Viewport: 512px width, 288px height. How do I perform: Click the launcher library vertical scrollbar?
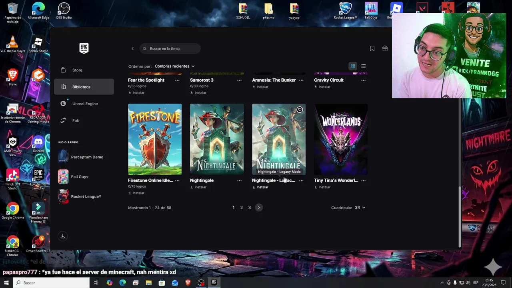pos(459,216)
